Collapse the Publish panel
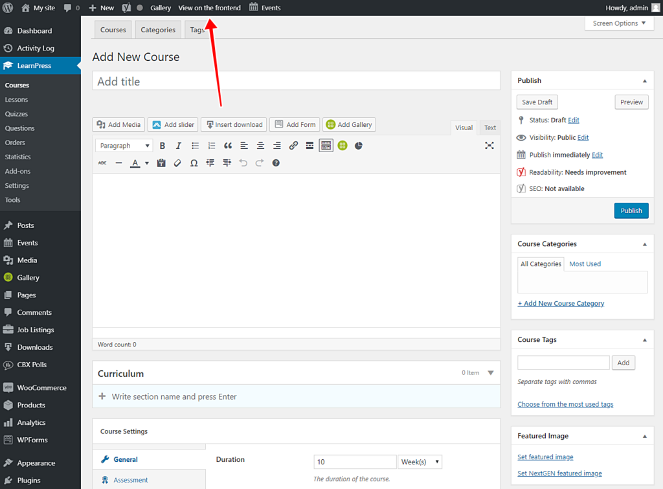Image resolution: width=663 pixels, height=489 pixels. (644, 80)
